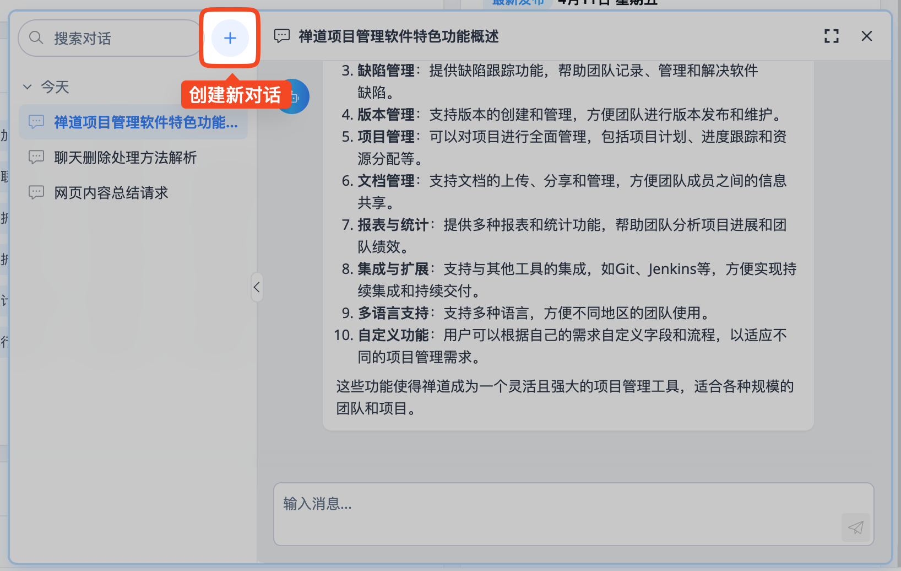The height and width of the screenshot is (571, 901).
Task: Close the AI chat panel
Action: [867, 36]
